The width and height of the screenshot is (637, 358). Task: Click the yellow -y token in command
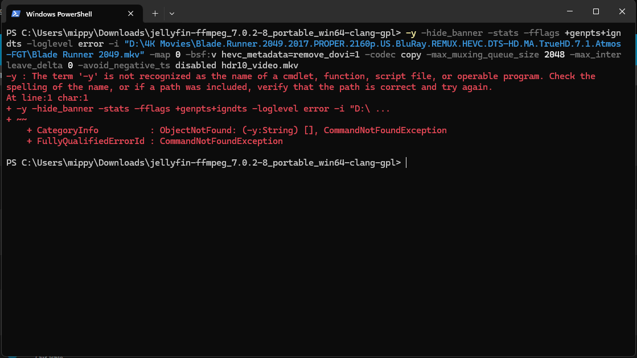click(410, 33)
